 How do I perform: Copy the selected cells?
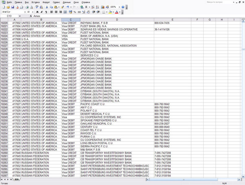pos(51,7)
